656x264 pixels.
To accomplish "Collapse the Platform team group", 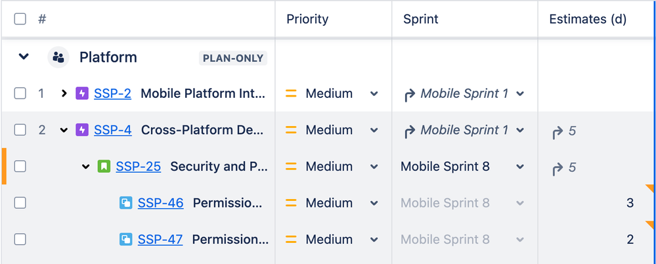I will [x=24, y=56].
